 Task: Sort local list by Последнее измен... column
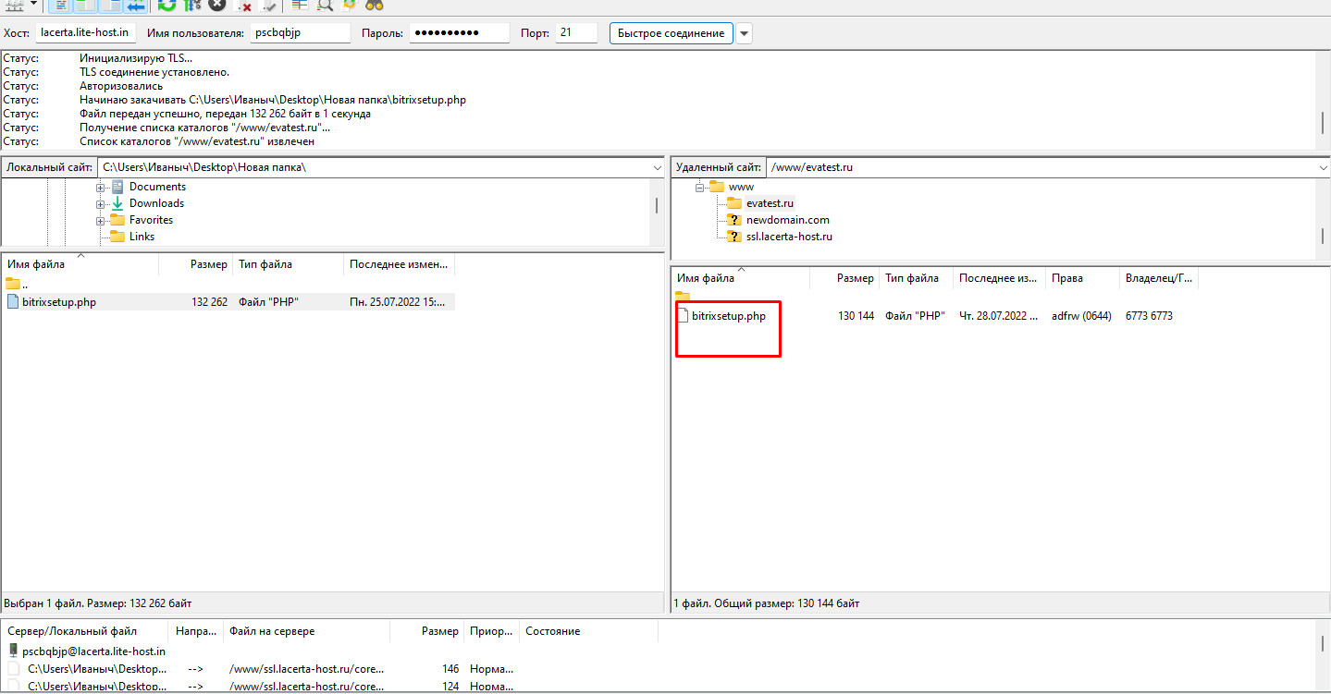400,264
